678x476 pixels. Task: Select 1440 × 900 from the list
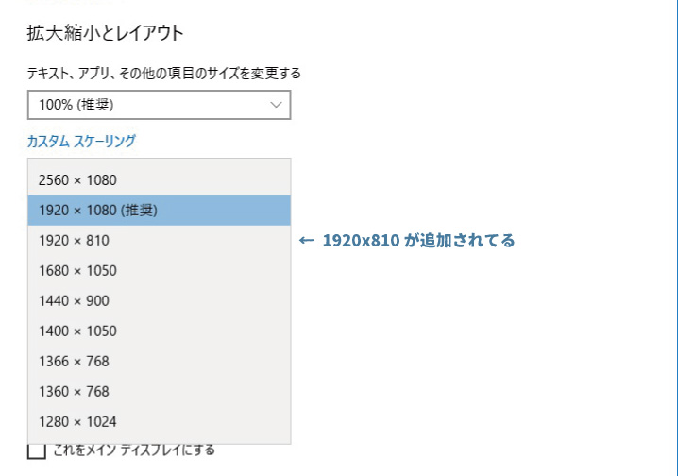[160, 301]
